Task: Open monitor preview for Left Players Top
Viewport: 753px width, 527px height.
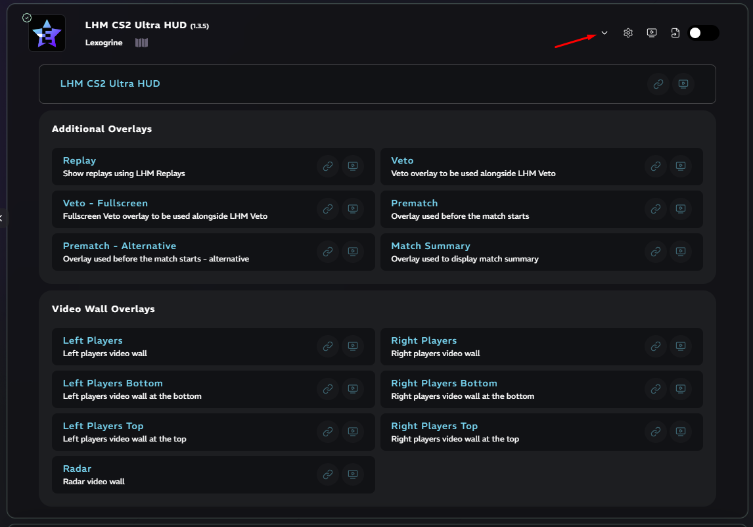Action: [x=353, y=432]
